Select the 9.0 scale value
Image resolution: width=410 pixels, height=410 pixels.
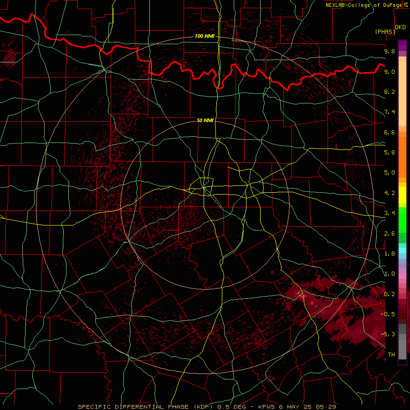(x=389, y=72)
